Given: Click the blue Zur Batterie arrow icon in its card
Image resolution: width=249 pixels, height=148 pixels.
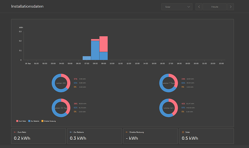Looking at the screenshot, I should tap(71, 132).
